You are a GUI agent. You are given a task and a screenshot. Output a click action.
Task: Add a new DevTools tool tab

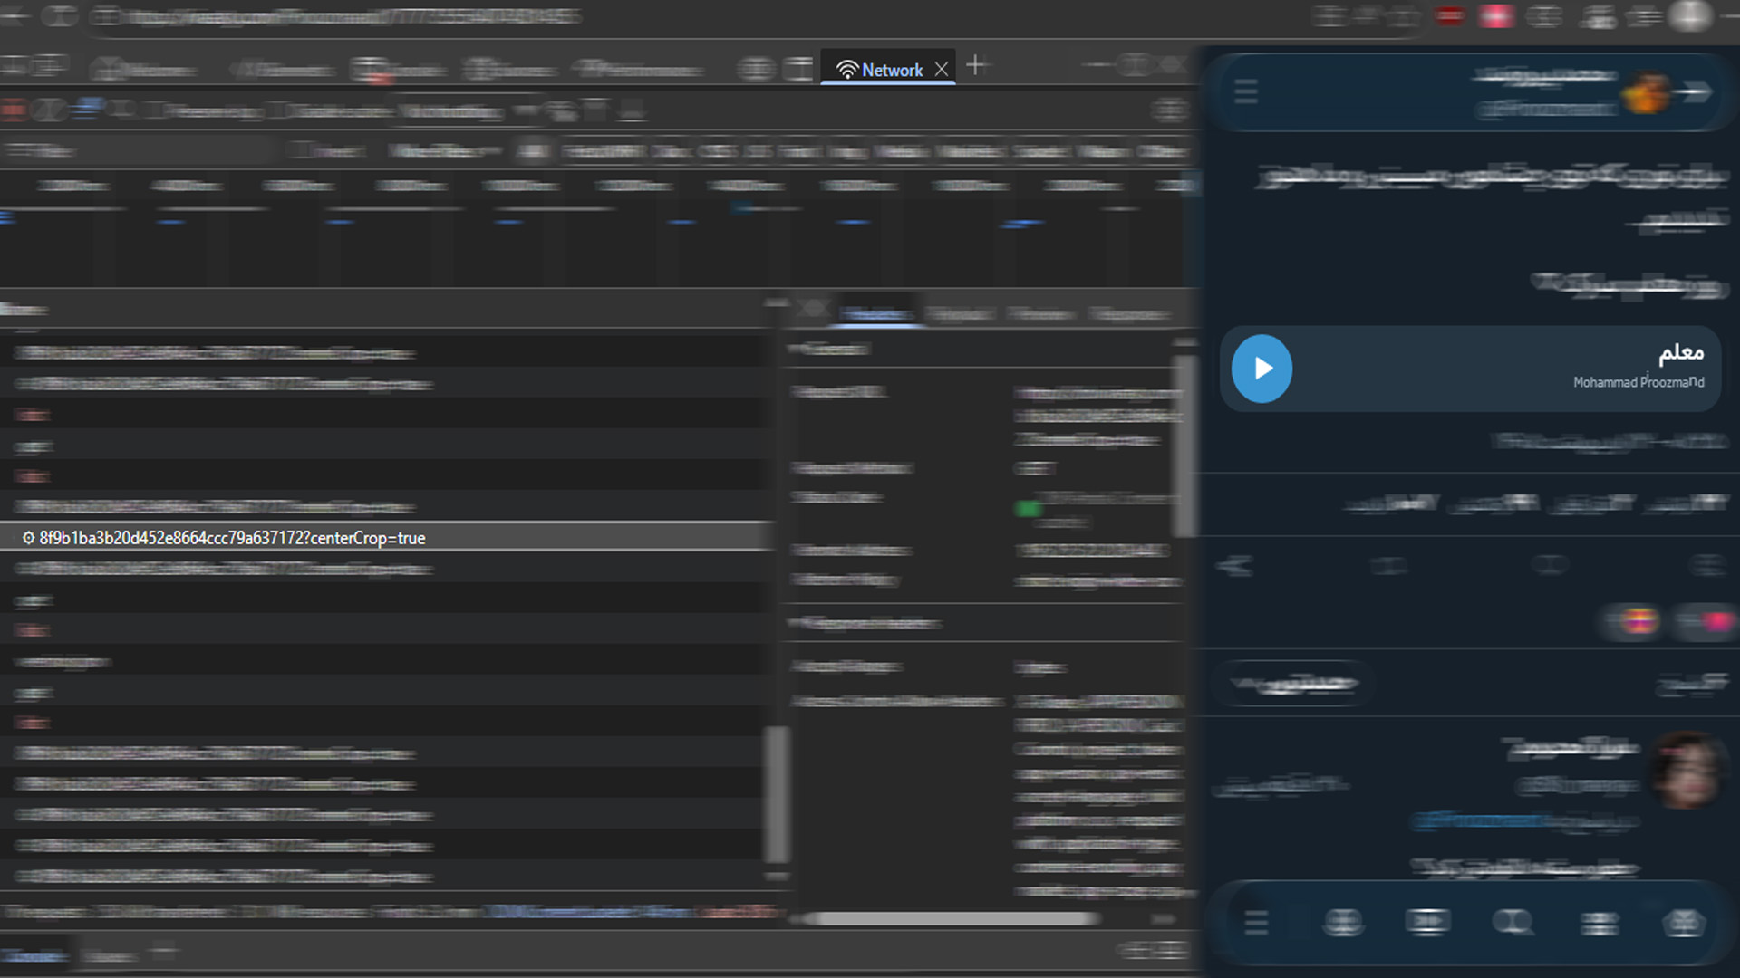(x=976, y=65)
